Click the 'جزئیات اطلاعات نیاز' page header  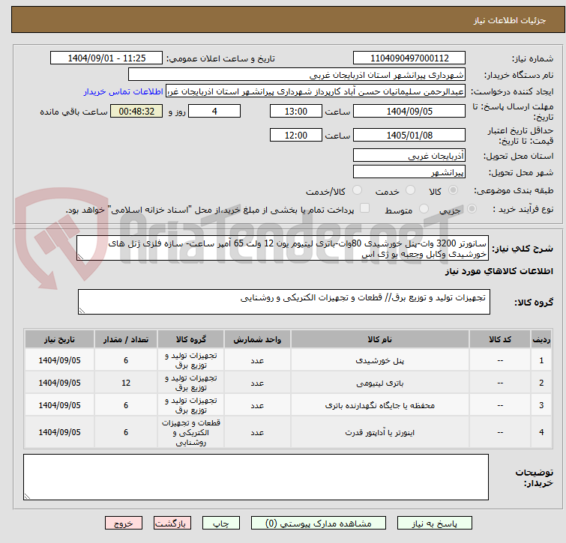click(x=510, y=20)
